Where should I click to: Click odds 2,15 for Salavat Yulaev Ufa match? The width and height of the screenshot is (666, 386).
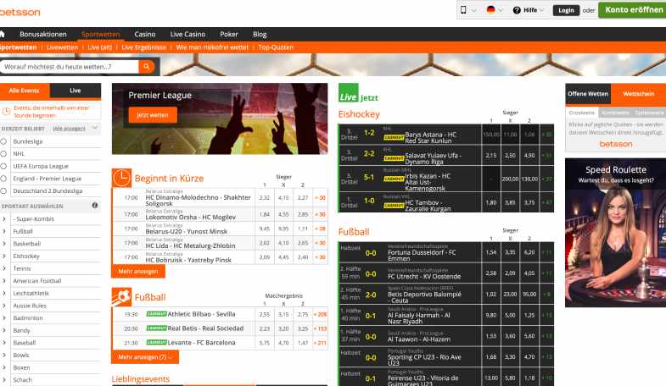(491, 156)
